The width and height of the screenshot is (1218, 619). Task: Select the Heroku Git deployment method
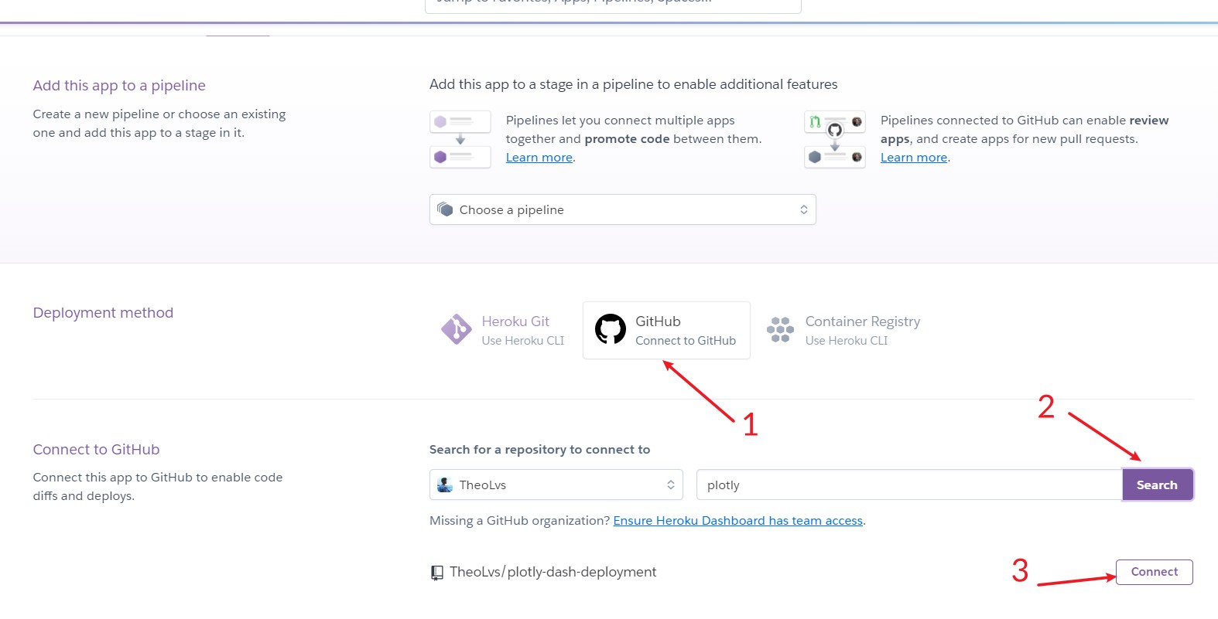pyautogui.click(x=504, y=330)
